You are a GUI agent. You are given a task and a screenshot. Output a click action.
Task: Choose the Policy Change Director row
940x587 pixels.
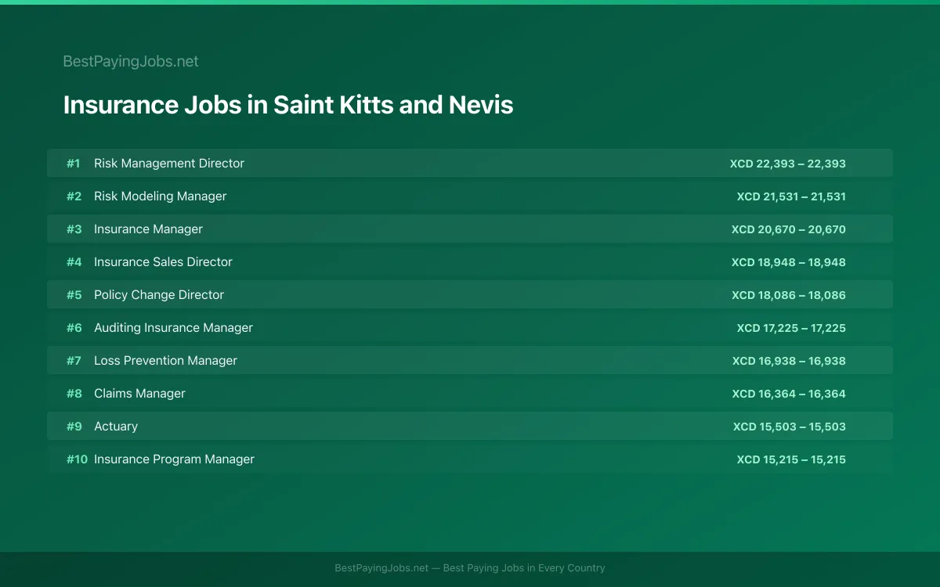coord(470,294)
